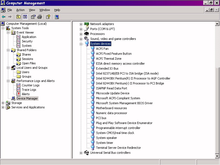Screen dimensions: 220x165
Task: Click Services and Applications icon
Action: (8, 107)
